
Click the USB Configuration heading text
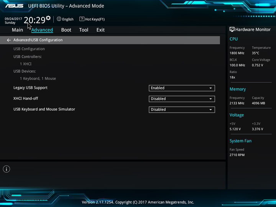(x=29, y=49)
